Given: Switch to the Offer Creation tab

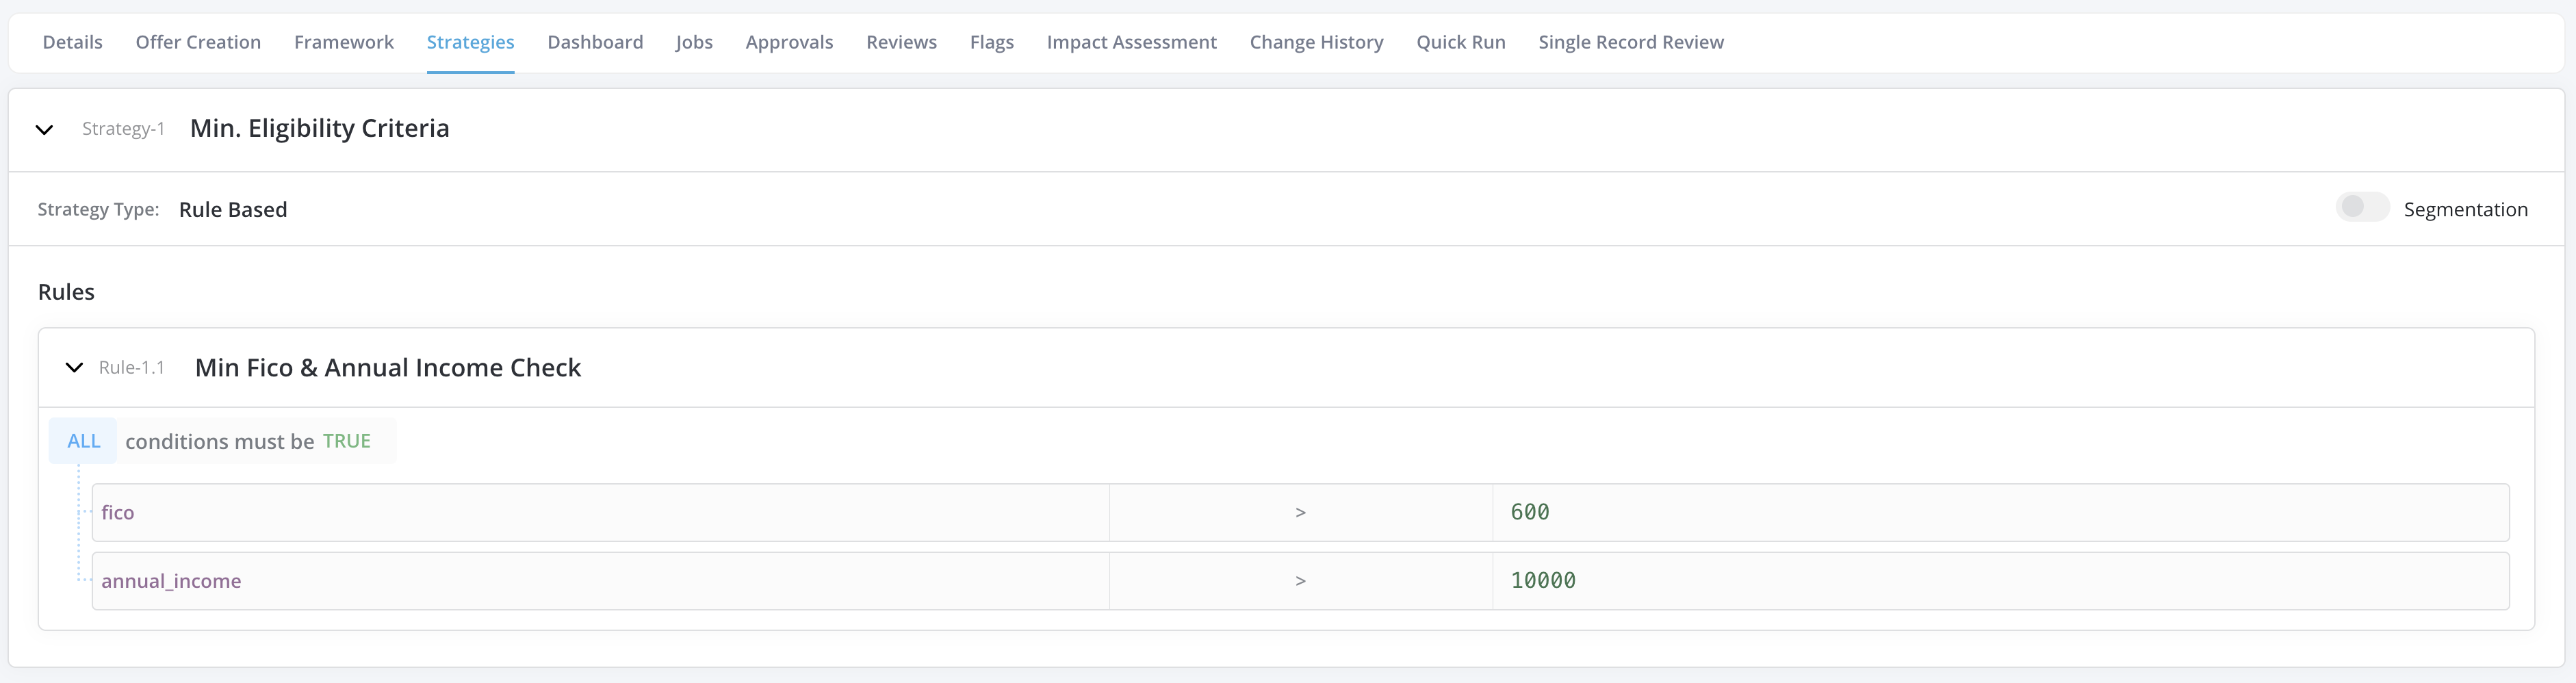Looking at the screenshot, I should coord(198,42).
